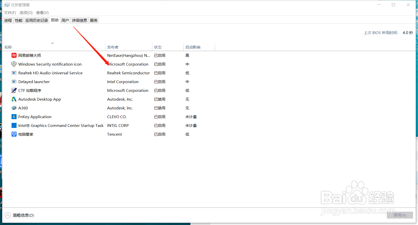Click publisher Realtek Semiconductor cell
The width and height of the screenshot is (418, 225).
(x=128, y=73)
